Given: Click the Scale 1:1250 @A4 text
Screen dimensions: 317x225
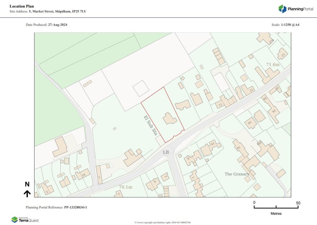Looking at the screenshot, I should (x=285, y=25).
